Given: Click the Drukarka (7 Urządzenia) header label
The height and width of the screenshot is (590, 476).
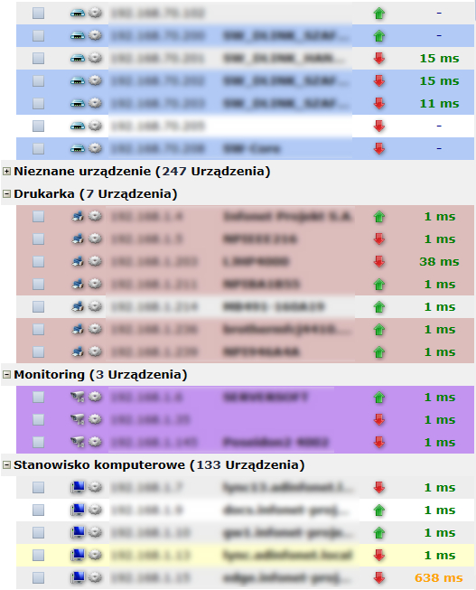Looking at the screenshot, I should tap(96, 193).
